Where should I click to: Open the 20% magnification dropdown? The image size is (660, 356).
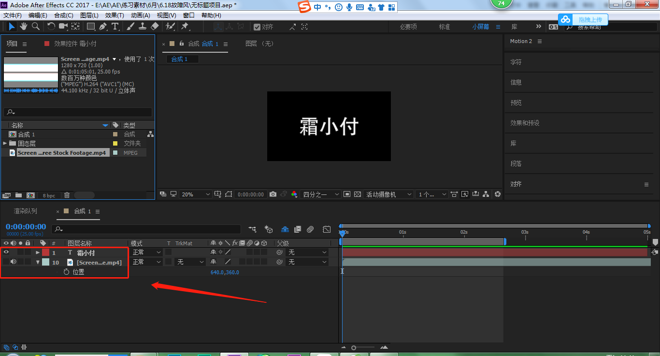pyautogui.click(x=196, y=194)
